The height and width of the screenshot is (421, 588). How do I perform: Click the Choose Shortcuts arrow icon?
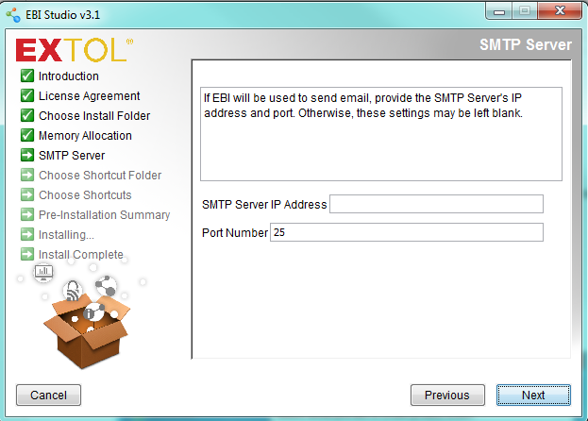tap(27, 195)
